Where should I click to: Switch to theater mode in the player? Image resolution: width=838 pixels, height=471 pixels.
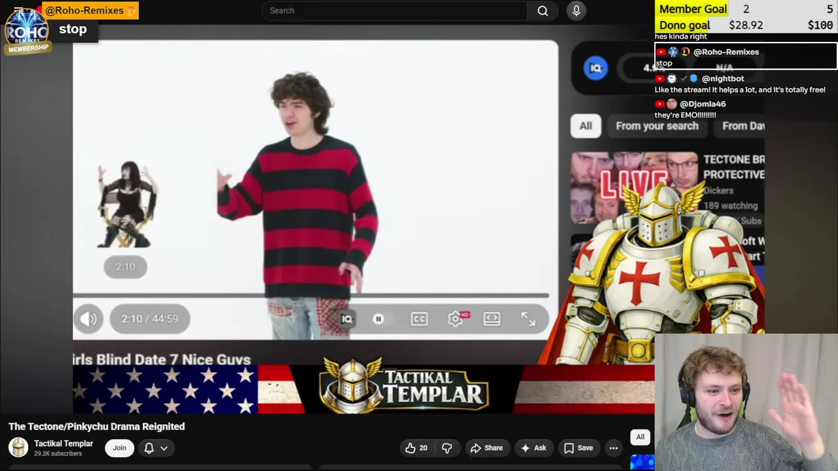click(492, 319)
